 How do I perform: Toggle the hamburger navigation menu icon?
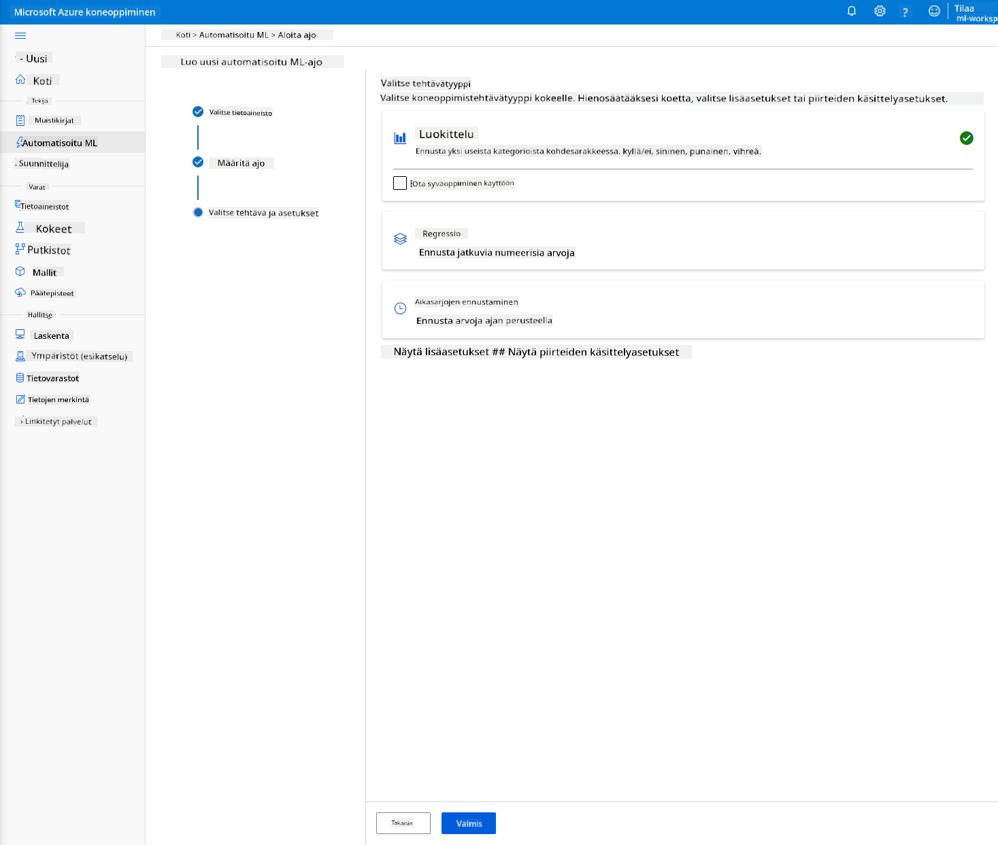point(20,35)
